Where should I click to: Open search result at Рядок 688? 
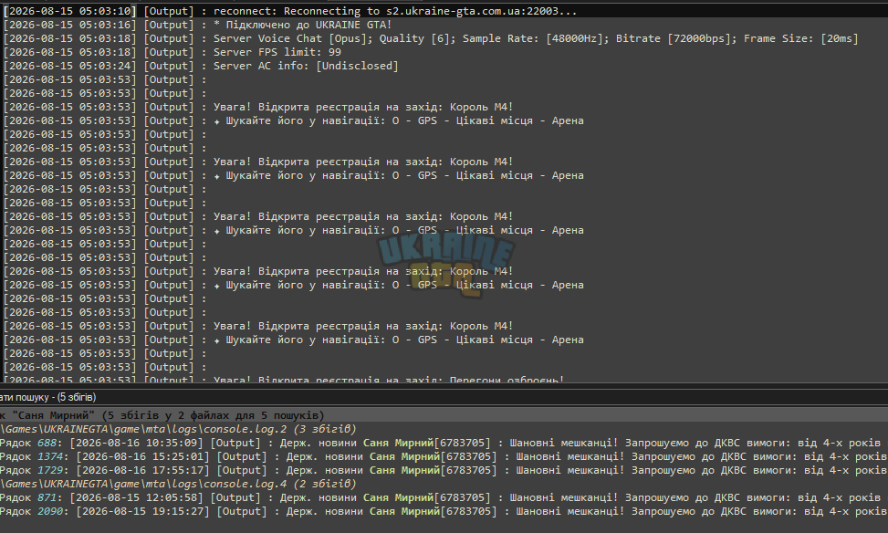tap(444, 443)
